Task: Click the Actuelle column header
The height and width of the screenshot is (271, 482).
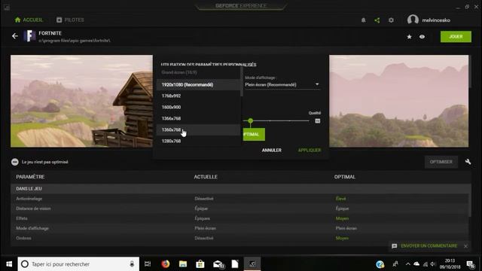Action: pos(206,177)
